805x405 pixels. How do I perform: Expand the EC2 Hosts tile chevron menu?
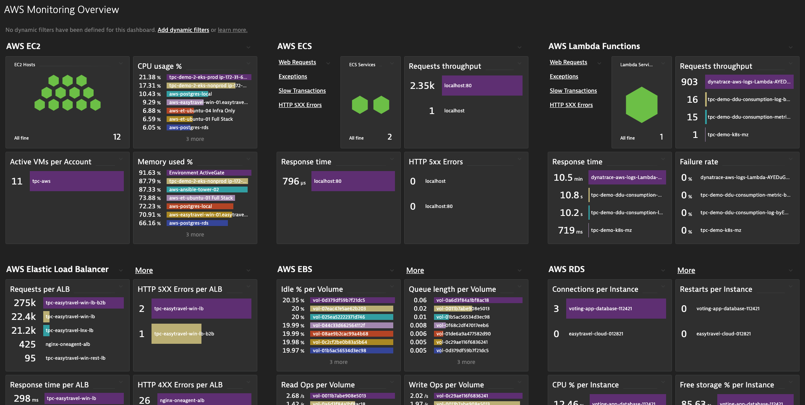(120, 63)
